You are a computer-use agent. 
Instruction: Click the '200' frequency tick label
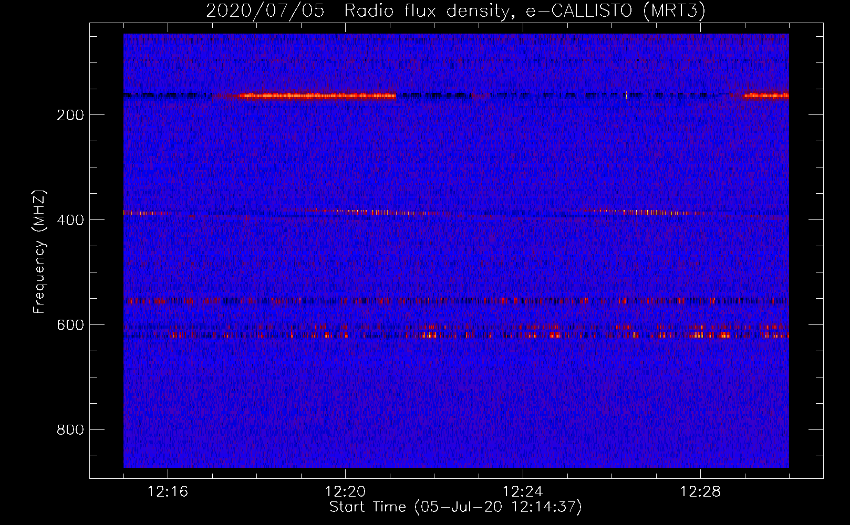click(x=70, y=115)
